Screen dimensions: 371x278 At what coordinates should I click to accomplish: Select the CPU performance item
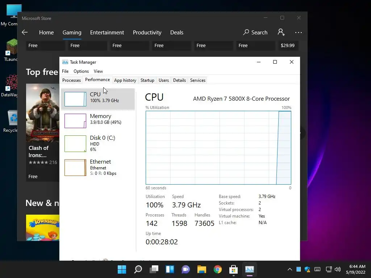98,99
